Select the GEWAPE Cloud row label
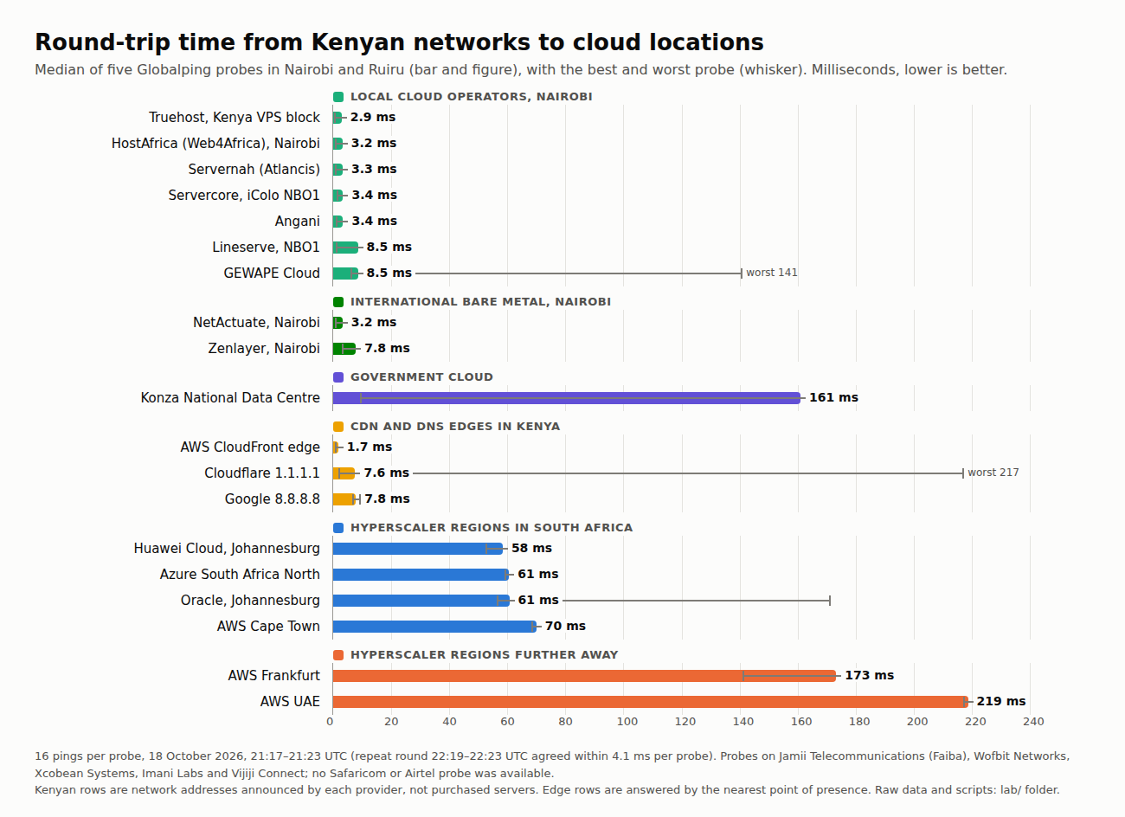 coord(272,273)
